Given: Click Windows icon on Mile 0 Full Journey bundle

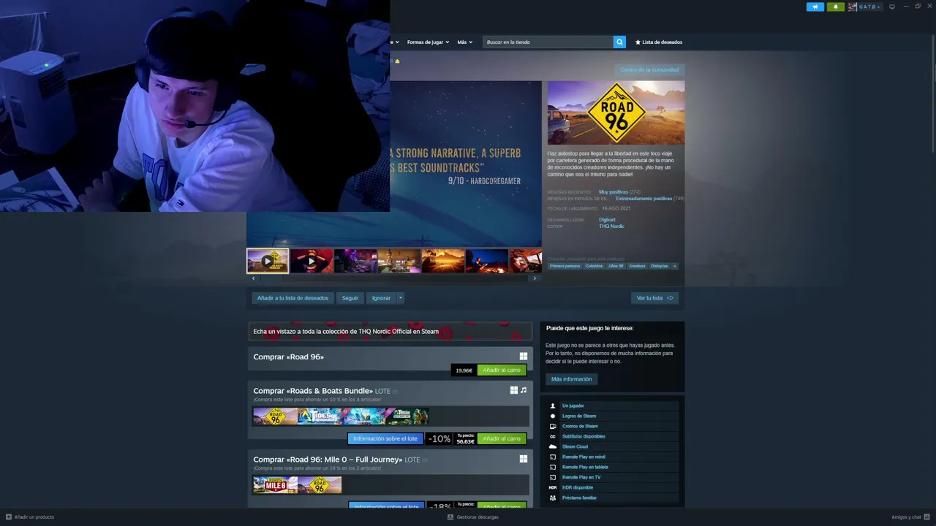Looking at the screenshot, I should click(524, 459).
